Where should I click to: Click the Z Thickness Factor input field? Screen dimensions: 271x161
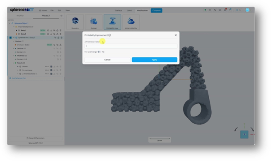131,46
